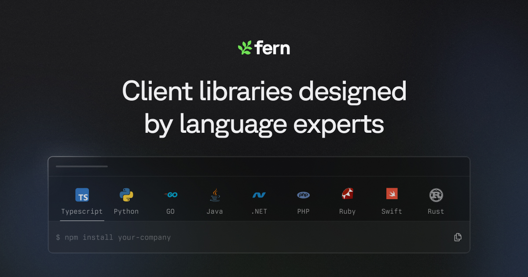The image size is (528, 277).
Task: Copy the npm install command
Action: (458, 237)
